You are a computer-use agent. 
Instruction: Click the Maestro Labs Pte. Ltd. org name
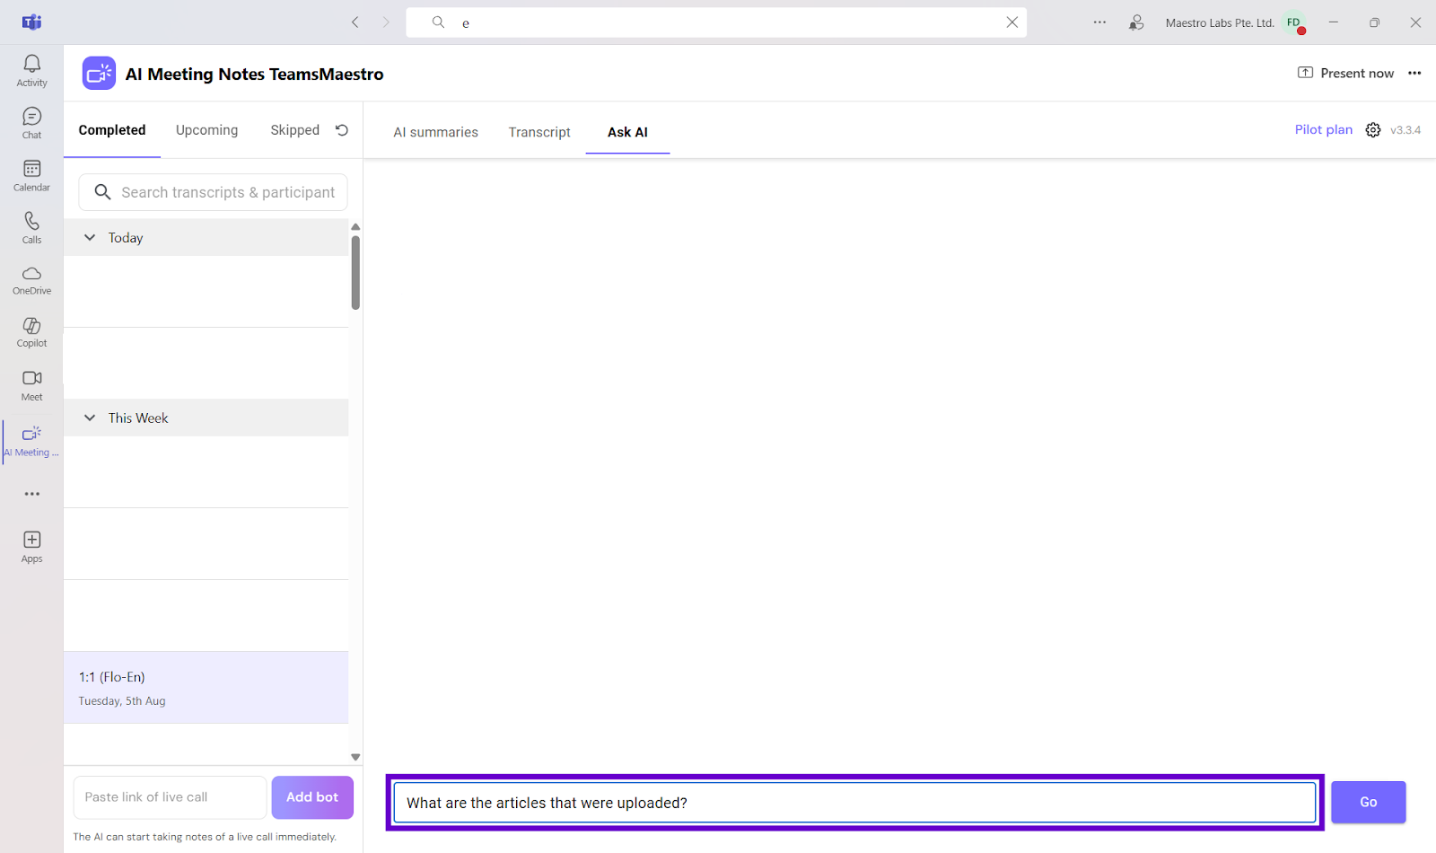click(1220, 23)
